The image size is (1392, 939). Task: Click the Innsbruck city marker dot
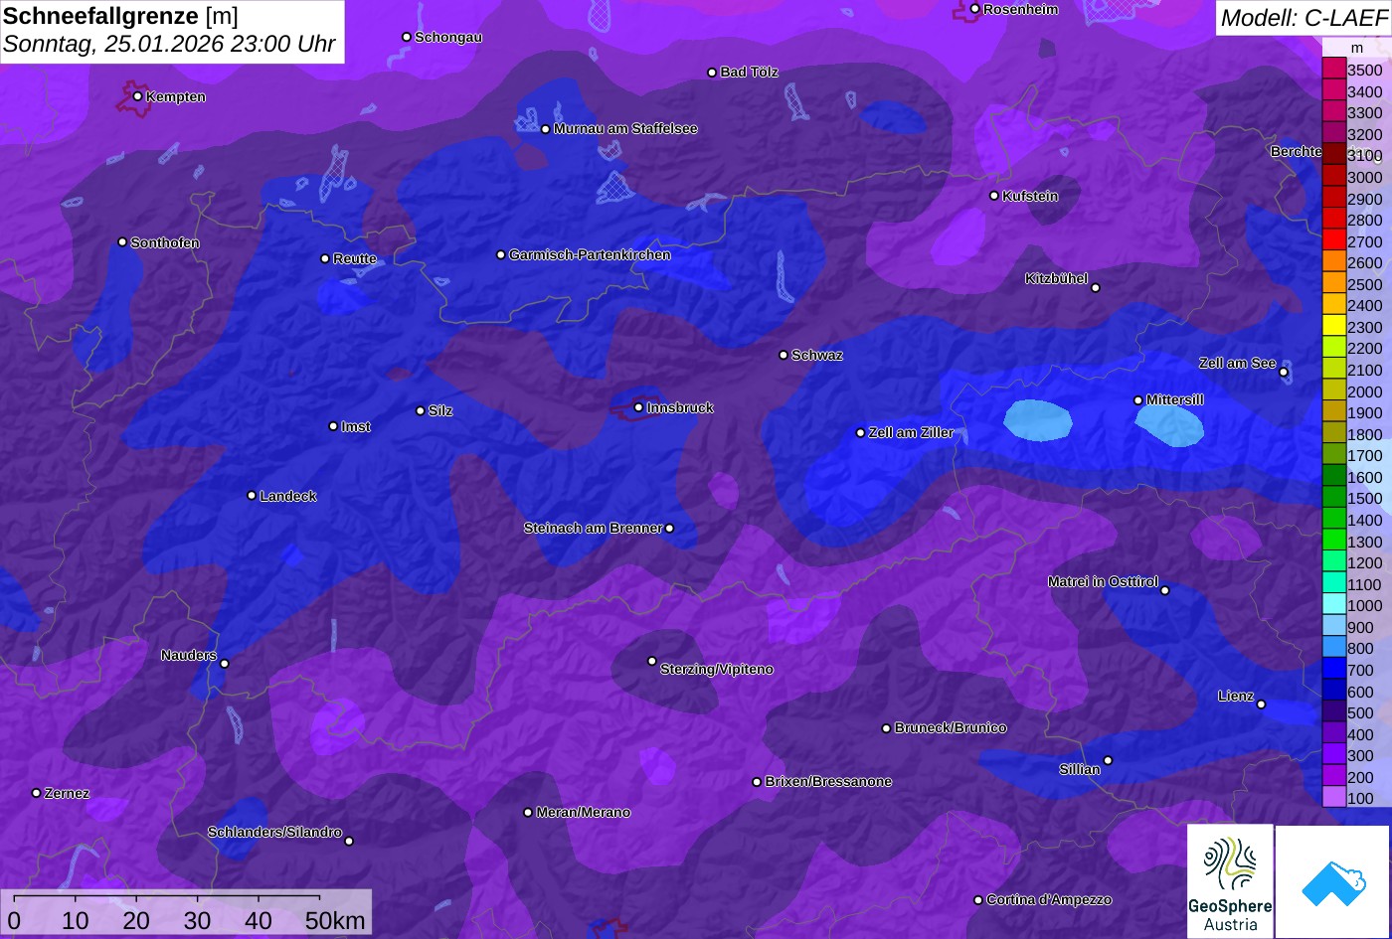pyautogui.click(x=638, y=407)
